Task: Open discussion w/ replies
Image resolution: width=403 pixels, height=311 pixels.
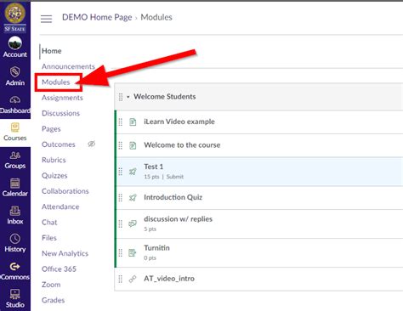Action: (179, 219)
